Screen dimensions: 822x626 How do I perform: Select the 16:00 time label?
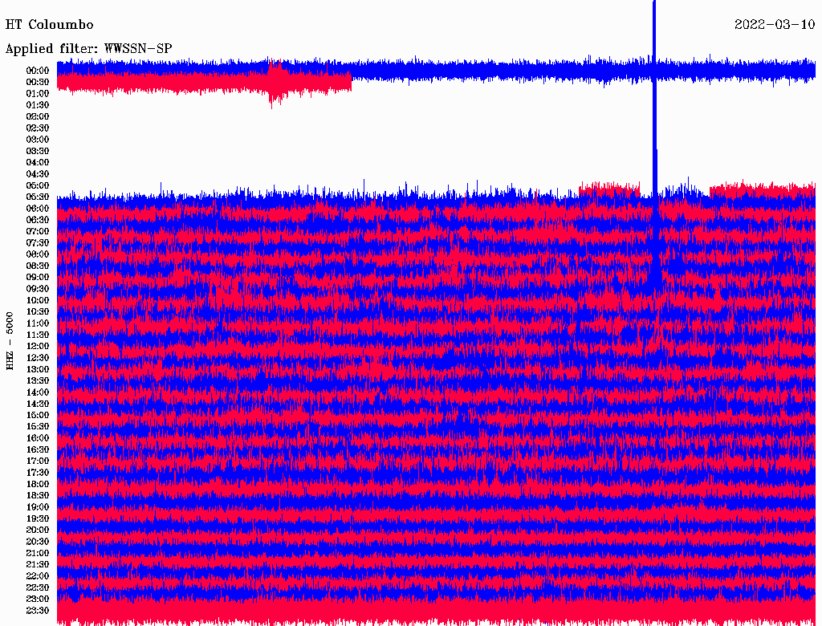point(38,438)
